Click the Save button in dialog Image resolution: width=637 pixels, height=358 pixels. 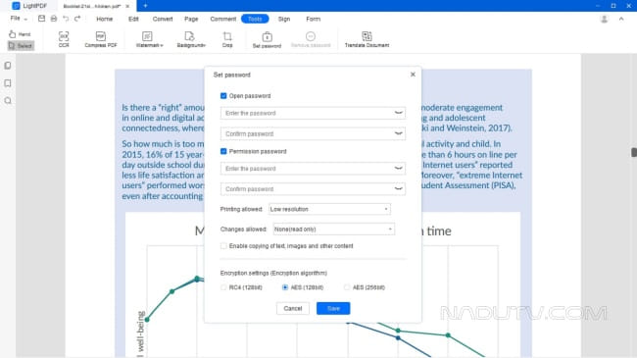click(x=333, y=308)
